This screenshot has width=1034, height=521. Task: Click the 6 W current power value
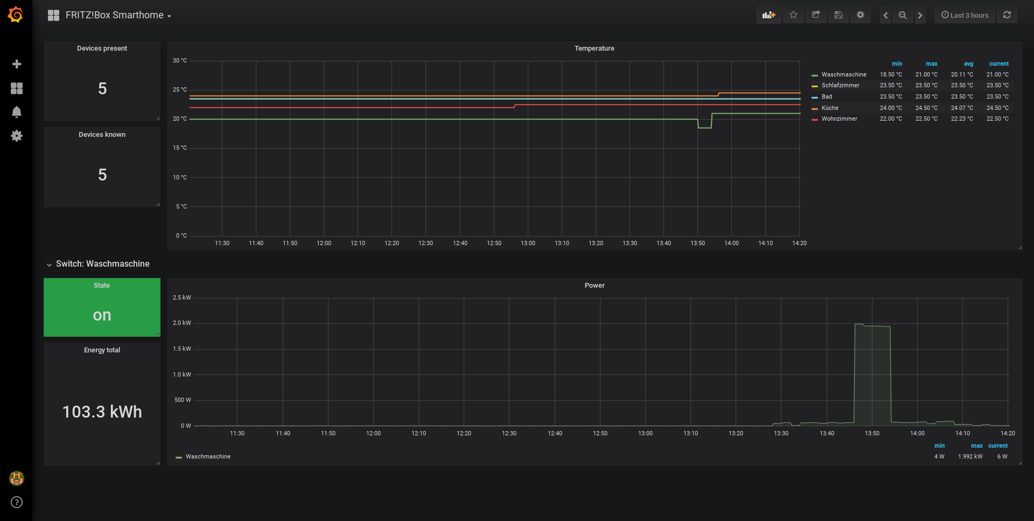coord(1002,456)
